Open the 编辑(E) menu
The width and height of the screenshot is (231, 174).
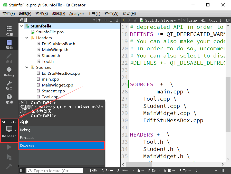pyautogui.click(x=25, y=14)
